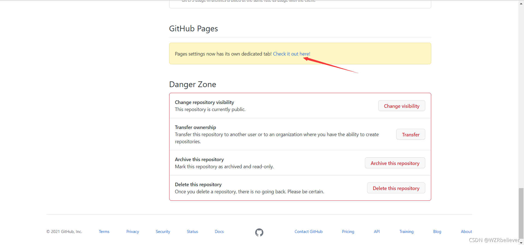Open the Contact GitHub footer link
The image size is (524, 245).
pyautogui.click(x=308, y=232)
